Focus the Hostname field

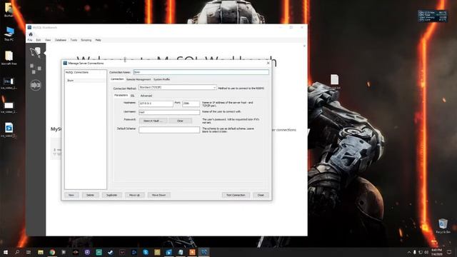[156, 104]
